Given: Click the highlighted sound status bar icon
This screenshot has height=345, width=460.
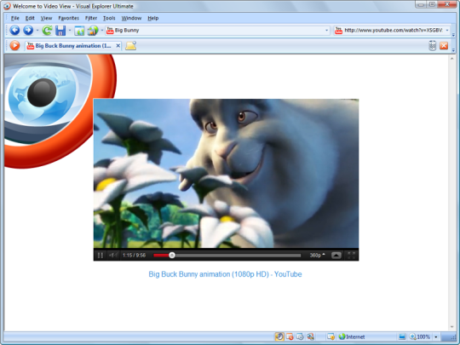Looking at the screenshot, I should click(x=279, y=336).
